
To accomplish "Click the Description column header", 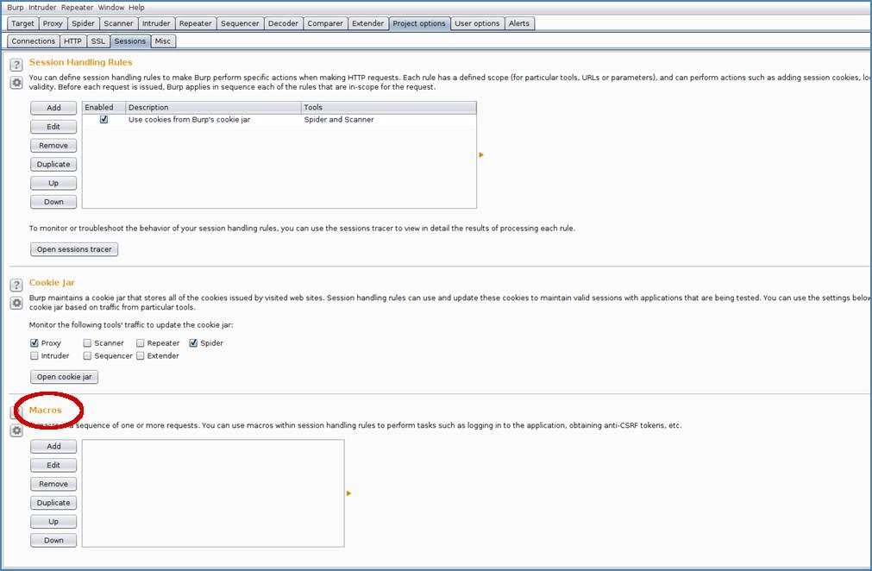I will (x=214, y=107).
